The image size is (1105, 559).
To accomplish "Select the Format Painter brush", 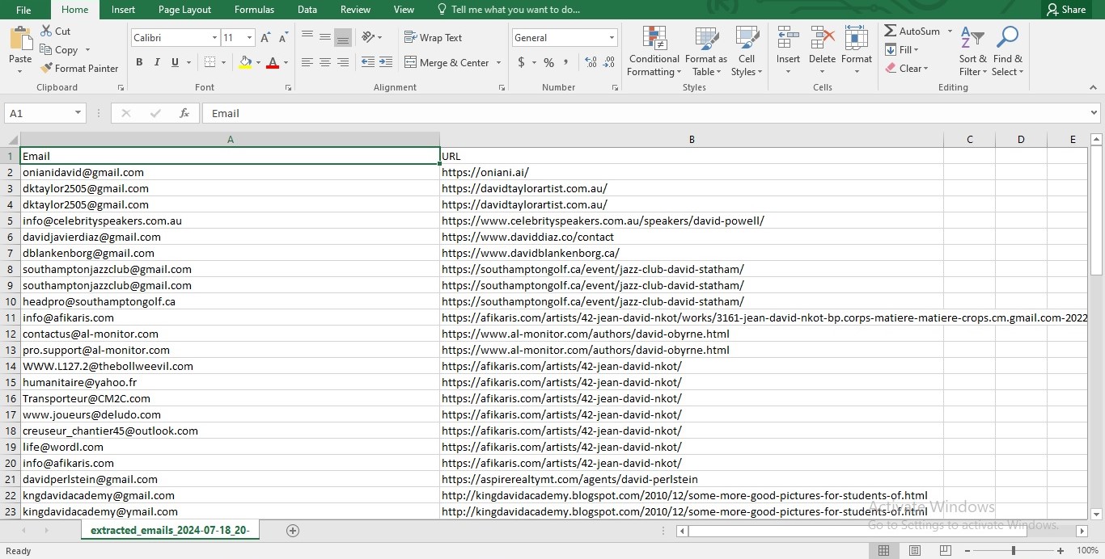I will [46, 69].
